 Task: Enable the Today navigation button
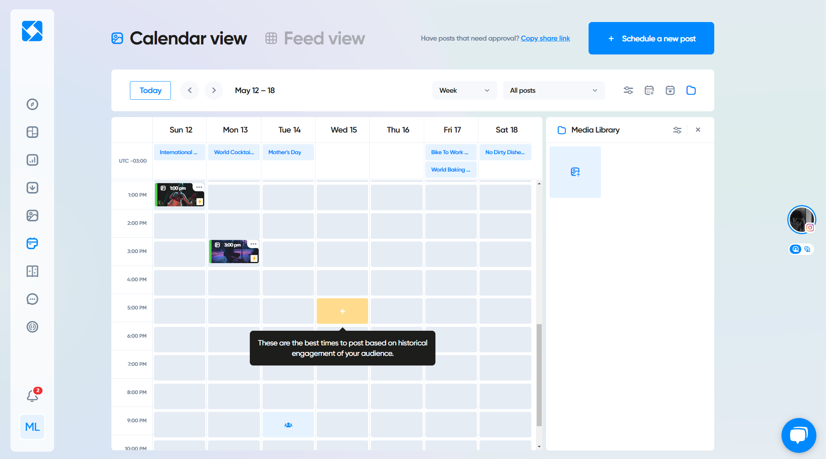tap(150, 90)
